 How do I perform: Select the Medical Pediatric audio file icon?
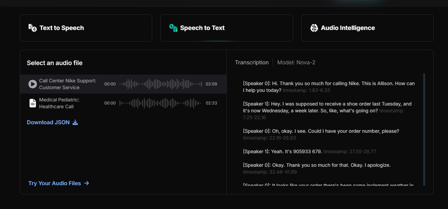pos(32,103)
